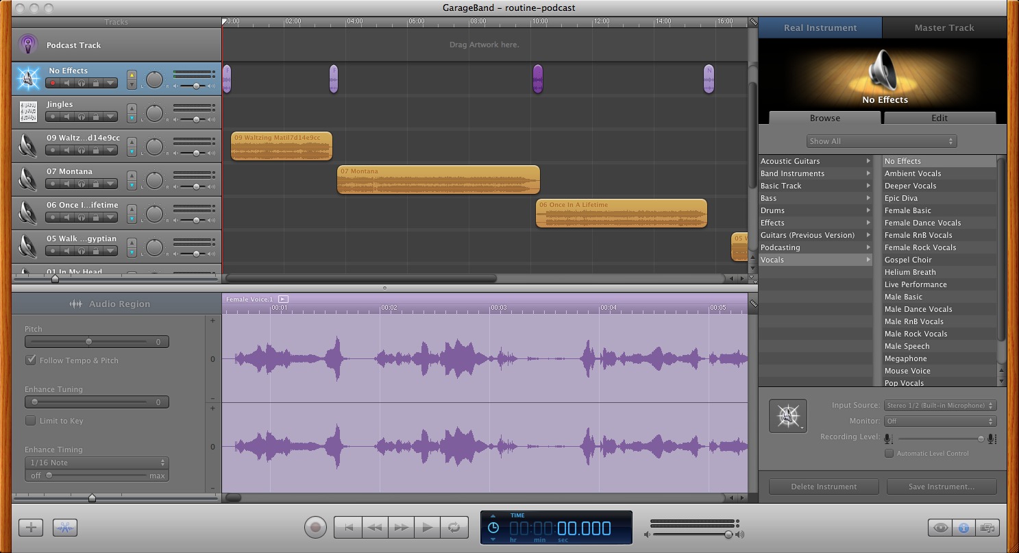1019x553 pixels.
Task: Enable Automatic Level Control checkbox
Action: point(889,453)
